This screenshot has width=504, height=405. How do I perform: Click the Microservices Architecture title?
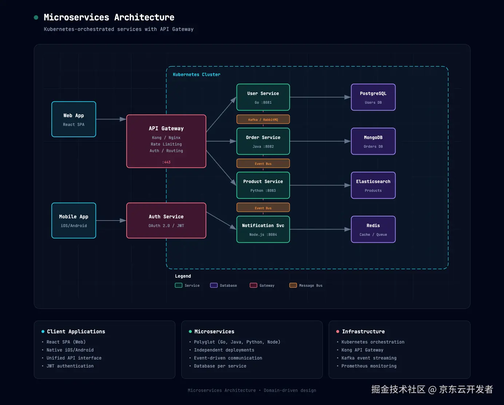pos(109,17)
